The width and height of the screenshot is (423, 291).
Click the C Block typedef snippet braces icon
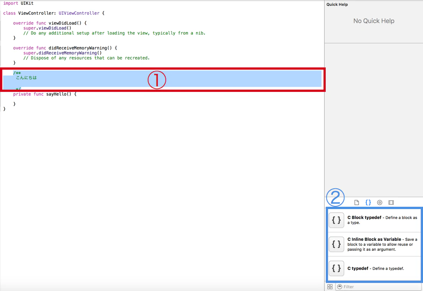point(336,220)
